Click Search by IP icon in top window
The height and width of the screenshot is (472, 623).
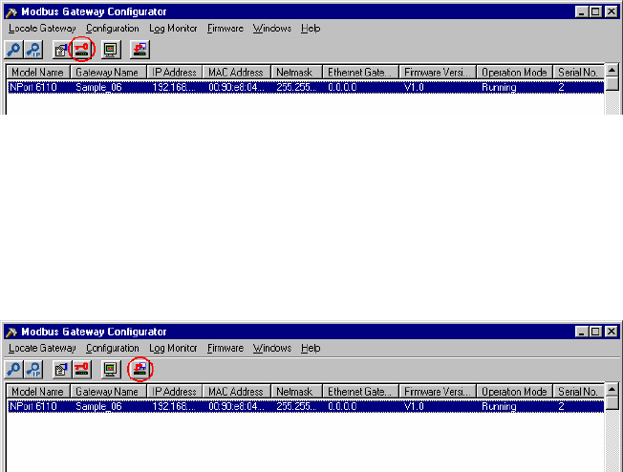[33, 50]
